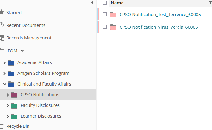Collapse the sidebar with the left arrow
Viewport: 212px width, 130px height.
pos(92,3)
